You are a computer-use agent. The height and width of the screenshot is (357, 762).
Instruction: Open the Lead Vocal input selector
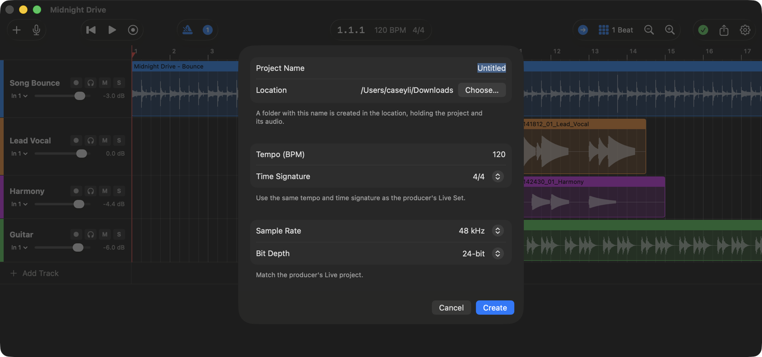point(20,153)
